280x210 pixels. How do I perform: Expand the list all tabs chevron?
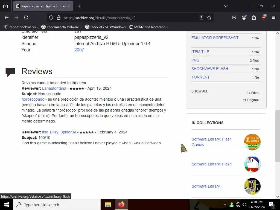(226, 6)
